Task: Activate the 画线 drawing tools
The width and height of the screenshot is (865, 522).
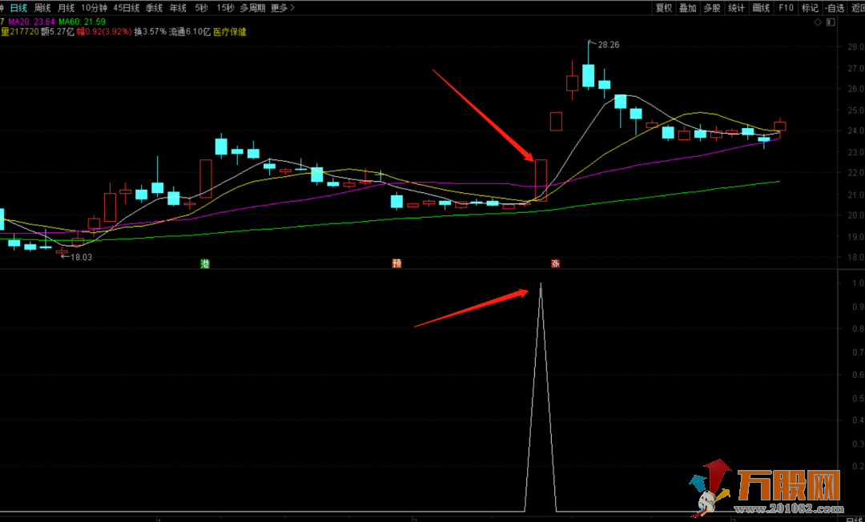Action: 761,8
